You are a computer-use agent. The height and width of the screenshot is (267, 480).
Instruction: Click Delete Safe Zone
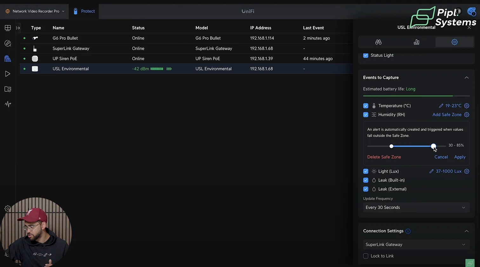pos(384,157)
